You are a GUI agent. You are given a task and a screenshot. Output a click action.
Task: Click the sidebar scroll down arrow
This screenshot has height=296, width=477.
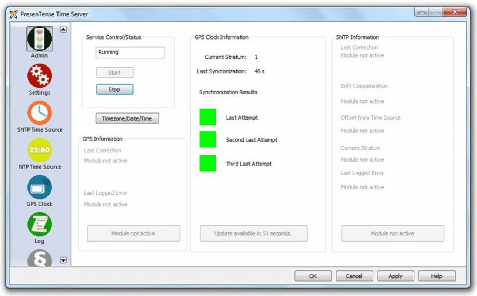(63, 260)
